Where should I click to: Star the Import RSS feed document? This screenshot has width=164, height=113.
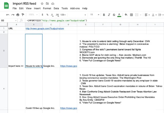[x=42, y=4]
